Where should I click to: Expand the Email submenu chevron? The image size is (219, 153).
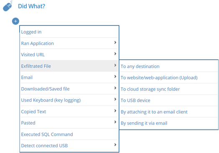click(x=115, y=77)
